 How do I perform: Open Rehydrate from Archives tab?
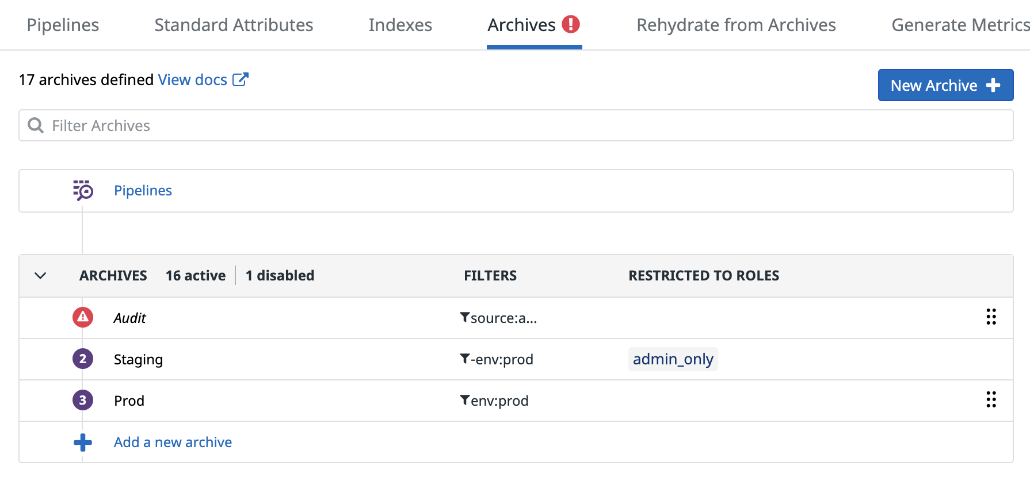coord(736,25)
